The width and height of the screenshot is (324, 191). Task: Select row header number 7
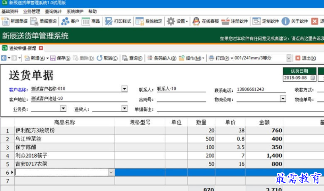coord(8,181)
